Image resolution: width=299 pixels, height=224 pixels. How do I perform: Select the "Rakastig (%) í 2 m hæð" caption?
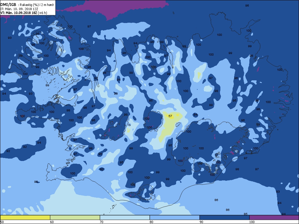pyautogui.click(x=36, y=5)
